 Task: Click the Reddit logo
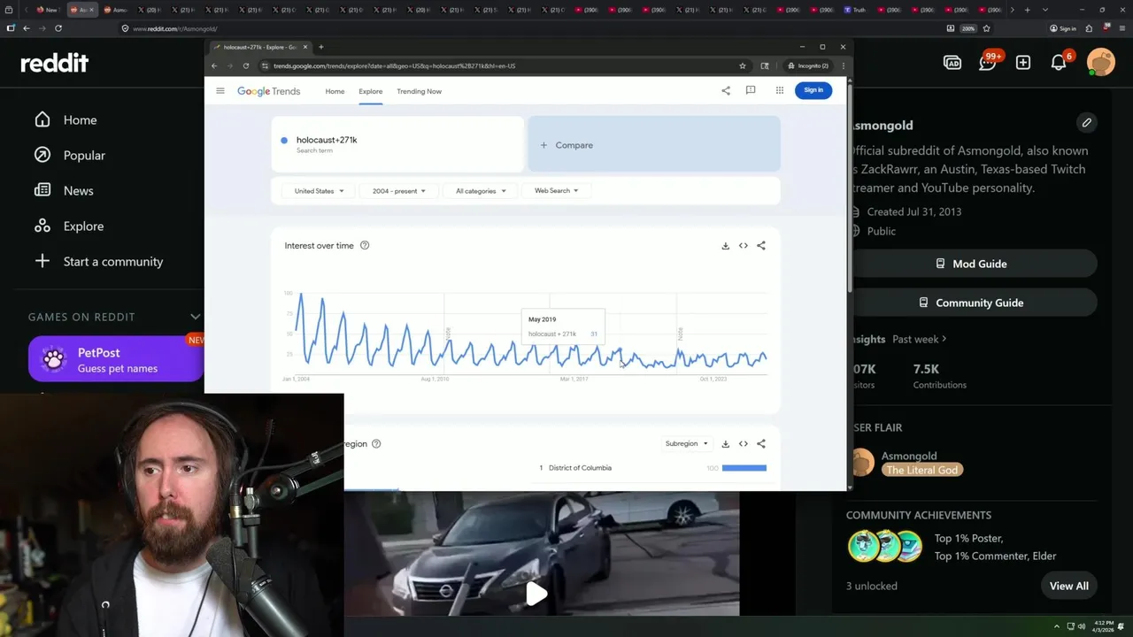(55, 63)
